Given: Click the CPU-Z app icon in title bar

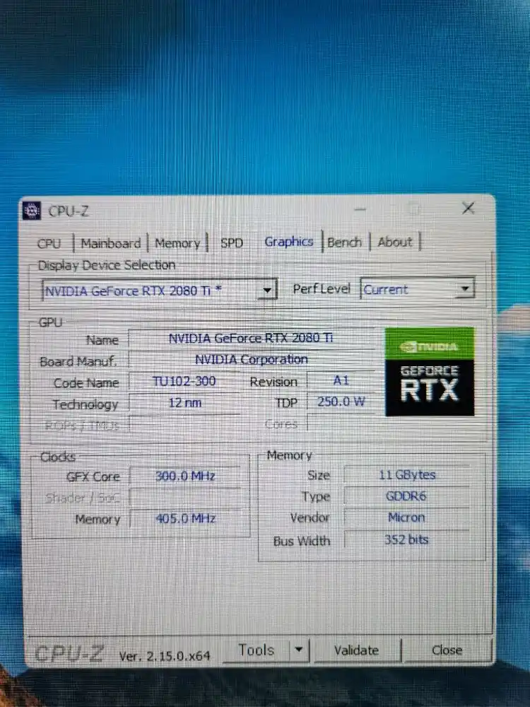Looking at the screenshot, I should pos(32,211).
